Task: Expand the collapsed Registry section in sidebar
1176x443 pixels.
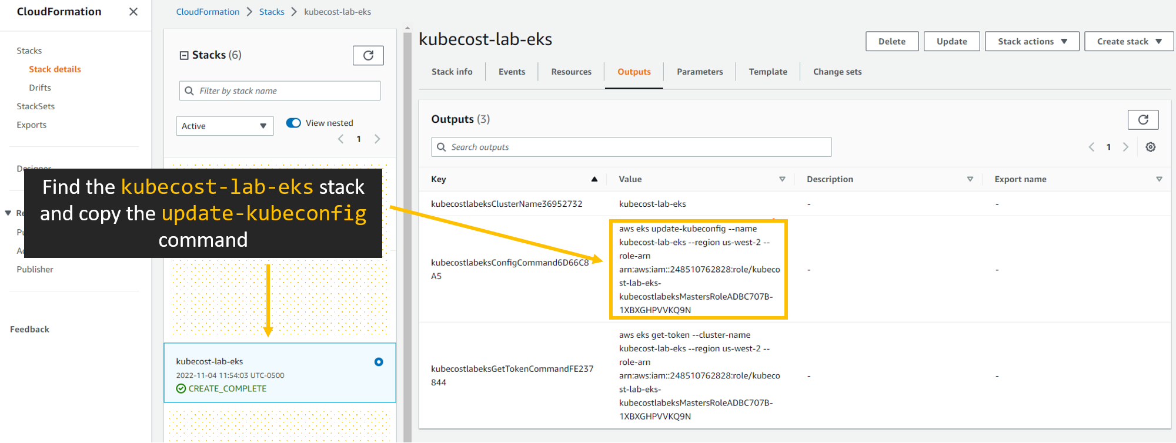Action: 8,213
